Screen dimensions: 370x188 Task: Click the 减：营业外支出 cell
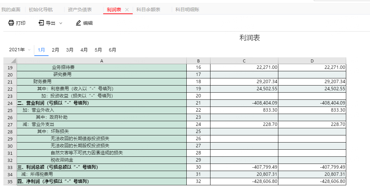coord(102,124)
